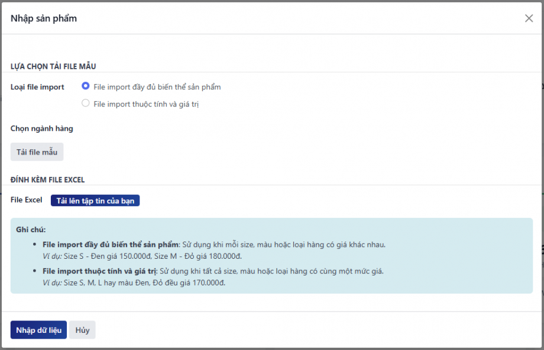544x350 pixels.
Task: Click the 'Chọn ngành hàng' field label
Action: (41, 128)
